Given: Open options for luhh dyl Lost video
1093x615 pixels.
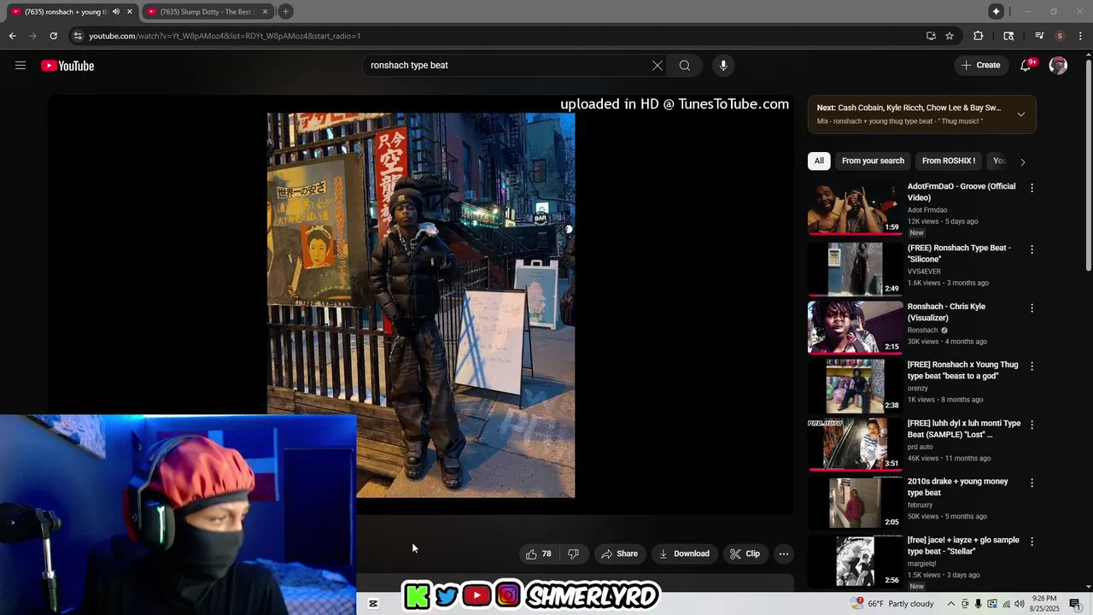Looking at the screenshot, I should 1032,425.
